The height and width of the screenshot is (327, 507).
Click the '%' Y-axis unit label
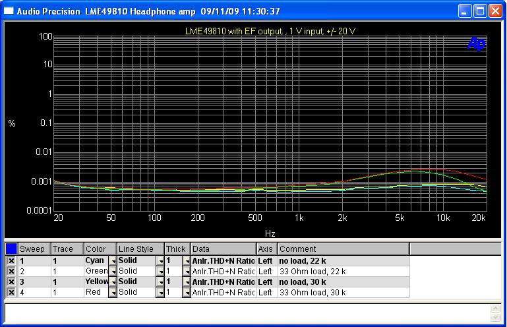12,123
